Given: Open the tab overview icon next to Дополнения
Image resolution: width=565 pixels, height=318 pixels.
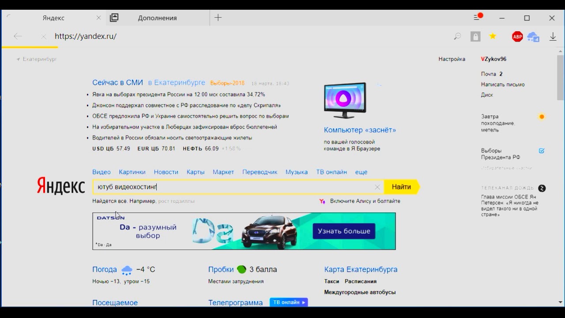Looking at the screenshot, I should pos(114,18).
